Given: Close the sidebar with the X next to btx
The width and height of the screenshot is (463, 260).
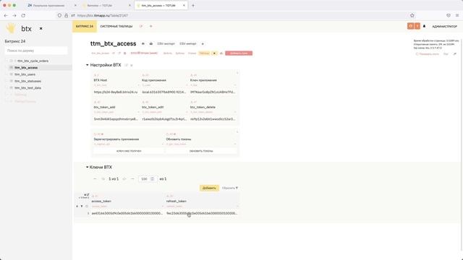Looking at the screenshot, I should [x=41, y=29].
